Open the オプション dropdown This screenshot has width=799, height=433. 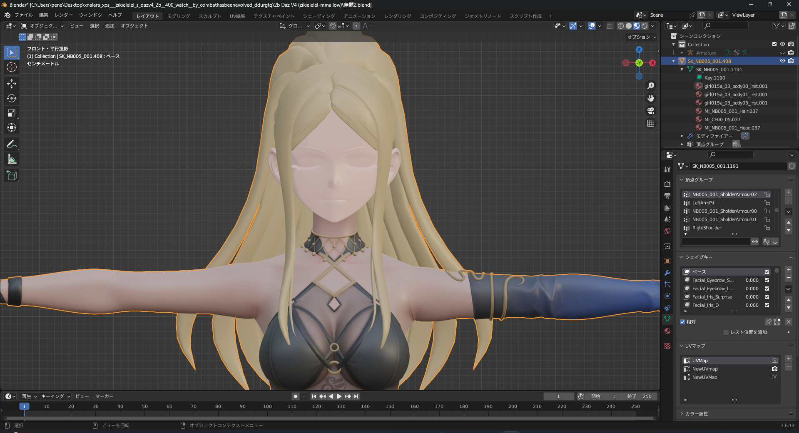click(642, 37)
